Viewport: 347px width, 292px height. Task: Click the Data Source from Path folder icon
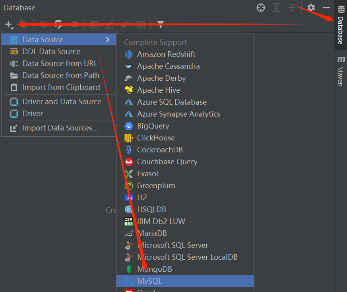point(14,76)
